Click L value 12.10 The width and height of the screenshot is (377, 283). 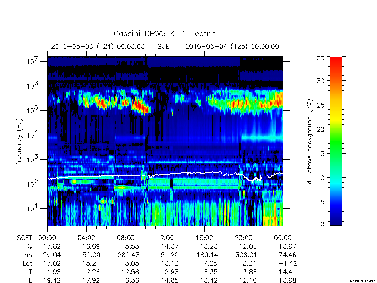point(248,280)
